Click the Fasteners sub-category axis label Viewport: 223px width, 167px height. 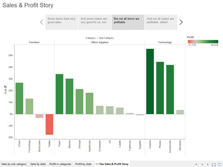130,145
